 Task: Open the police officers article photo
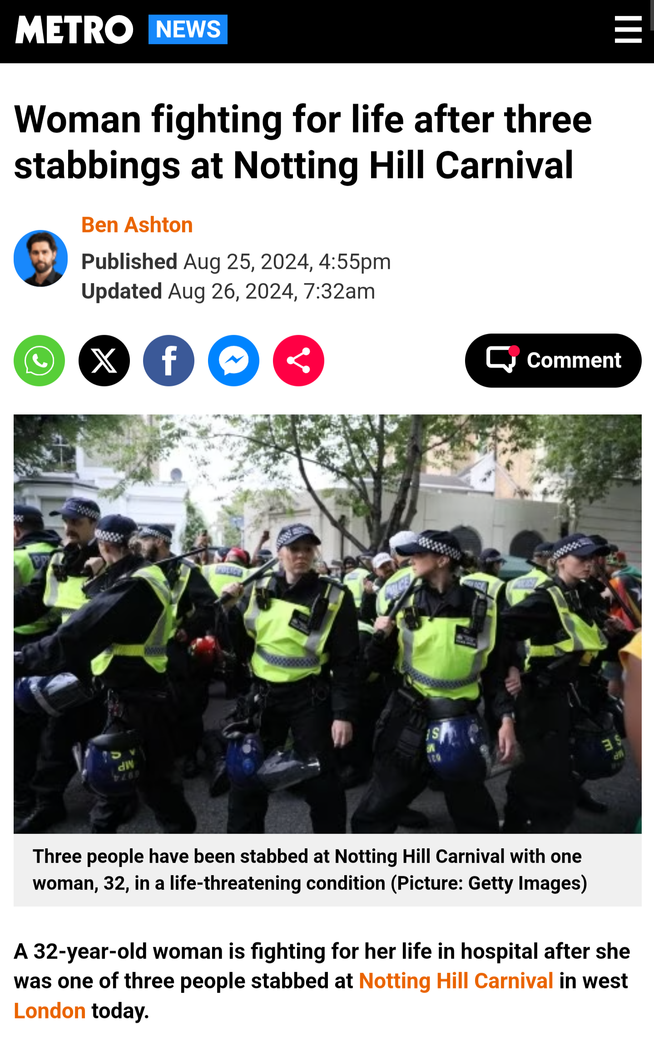(x=327, y=624)
